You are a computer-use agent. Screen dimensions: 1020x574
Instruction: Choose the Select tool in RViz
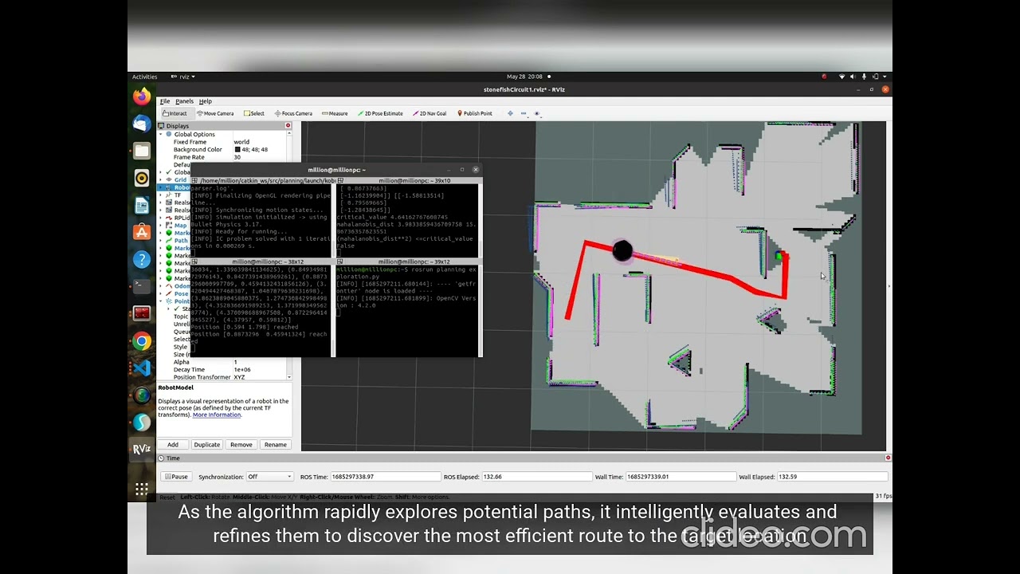[x=254, y=113]
